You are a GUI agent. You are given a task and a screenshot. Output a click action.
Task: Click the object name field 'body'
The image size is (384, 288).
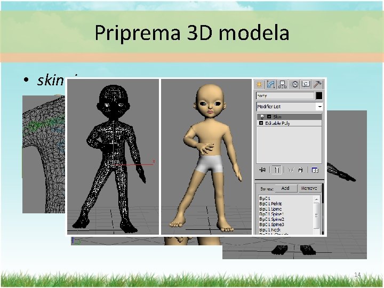pos(285,96)
